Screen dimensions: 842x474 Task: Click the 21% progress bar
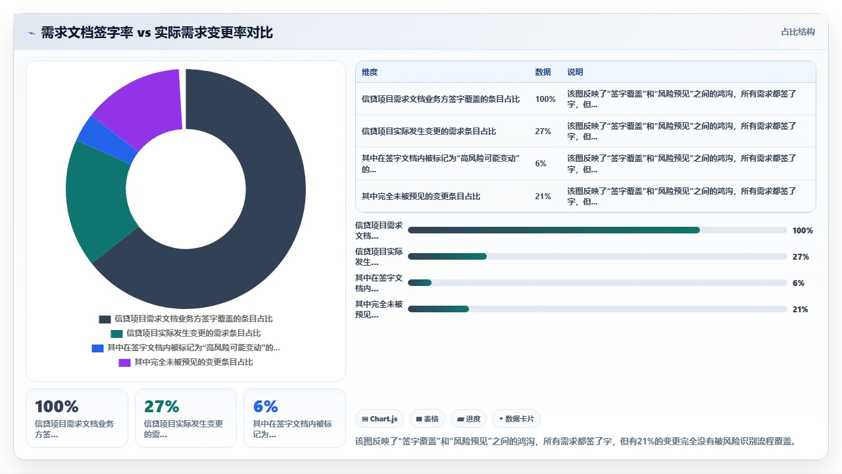point(597,309)
